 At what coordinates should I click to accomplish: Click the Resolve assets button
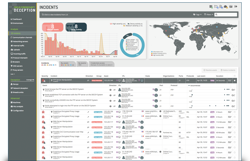click(210, 70)
